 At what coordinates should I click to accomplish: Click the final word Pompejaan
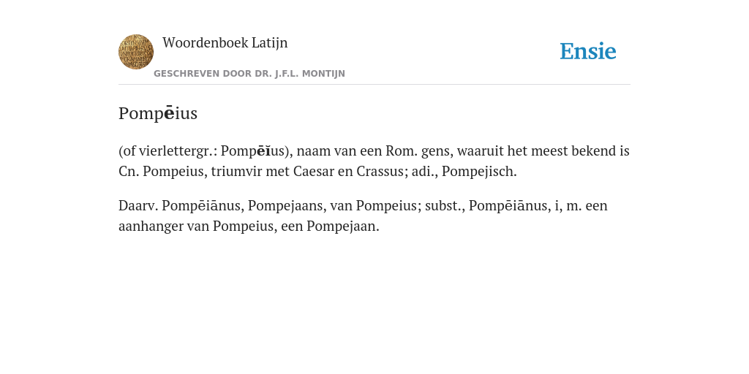click(341, 226)
